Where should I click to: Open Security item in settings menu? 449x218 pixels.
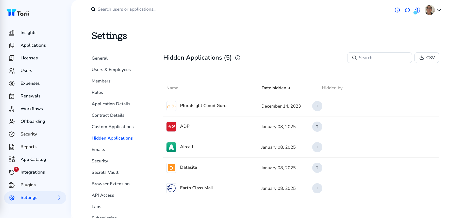(x=100, y=161)
